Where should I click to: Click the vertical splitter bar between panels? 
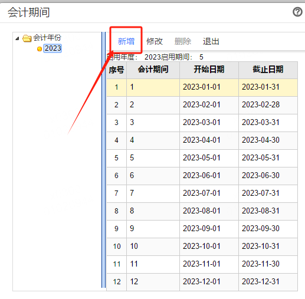click(103, 160)
